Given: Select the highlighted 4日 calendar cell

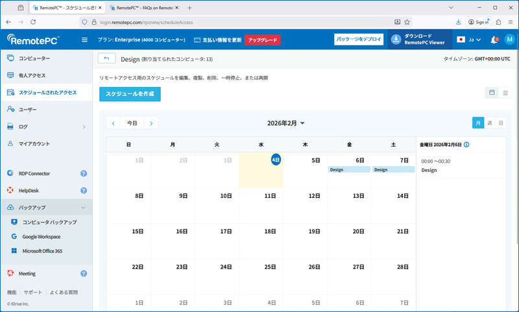Looking at the screenshot, I should (x=261, y=170).
